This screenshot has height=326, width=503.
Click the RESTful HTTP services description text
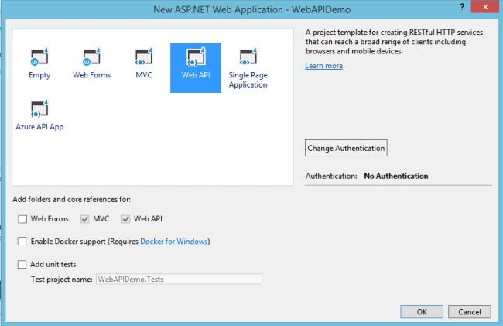[394, 42]
